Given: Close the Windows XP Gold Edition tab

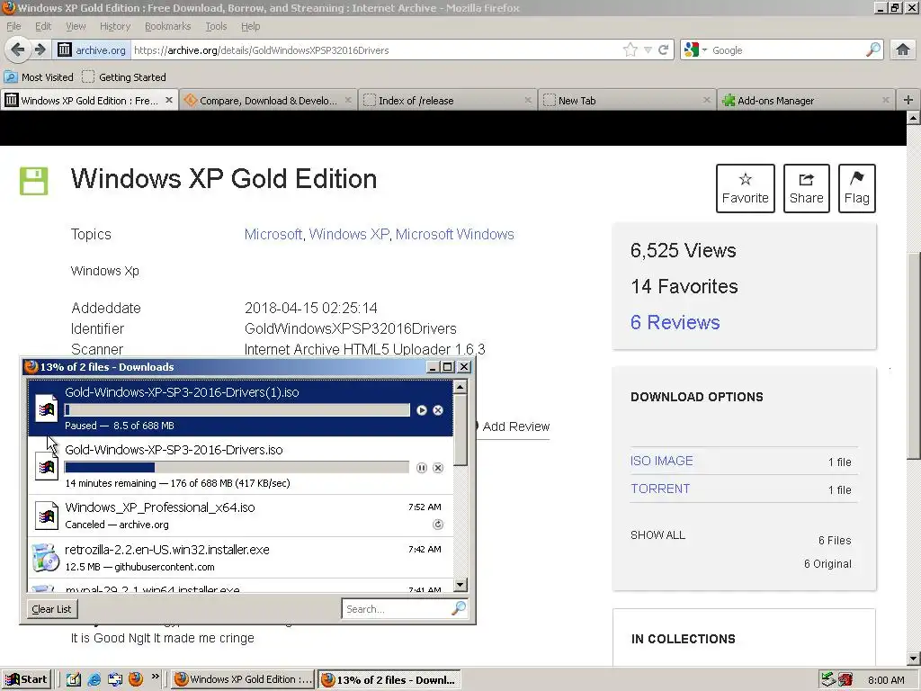Looking at the screenshot, I should pos(169,100).
